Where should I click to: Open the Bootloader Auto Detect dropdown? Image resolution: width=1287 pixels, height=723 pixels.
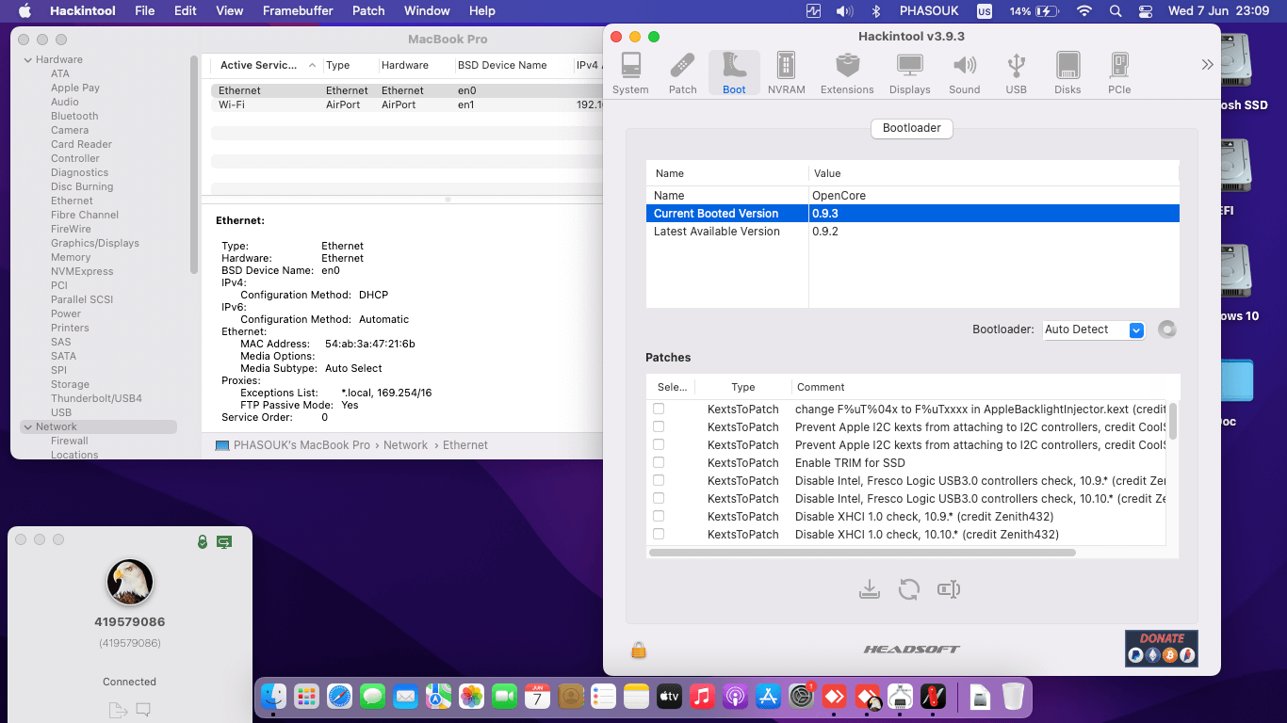click(1135, 329)
